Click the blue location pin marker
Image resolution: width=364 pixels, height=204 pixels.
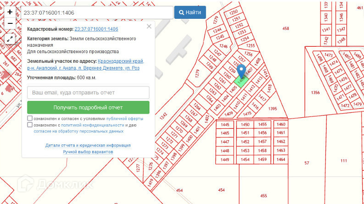click(x=242, y=71)
